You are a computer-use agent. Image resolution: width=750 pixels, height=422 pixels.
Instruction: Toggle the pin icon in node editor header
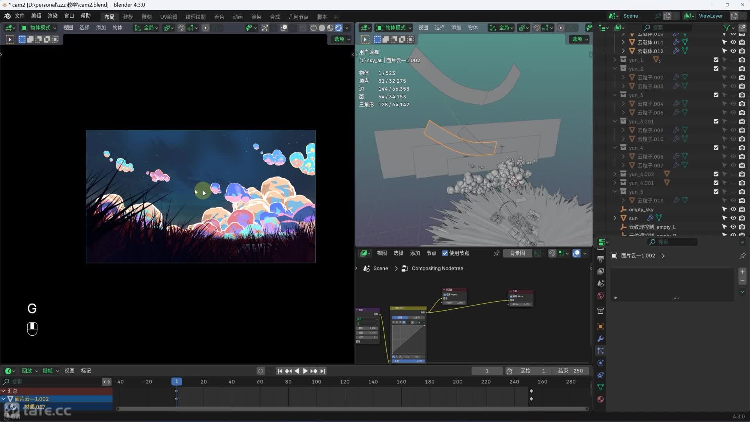point(496,253)
